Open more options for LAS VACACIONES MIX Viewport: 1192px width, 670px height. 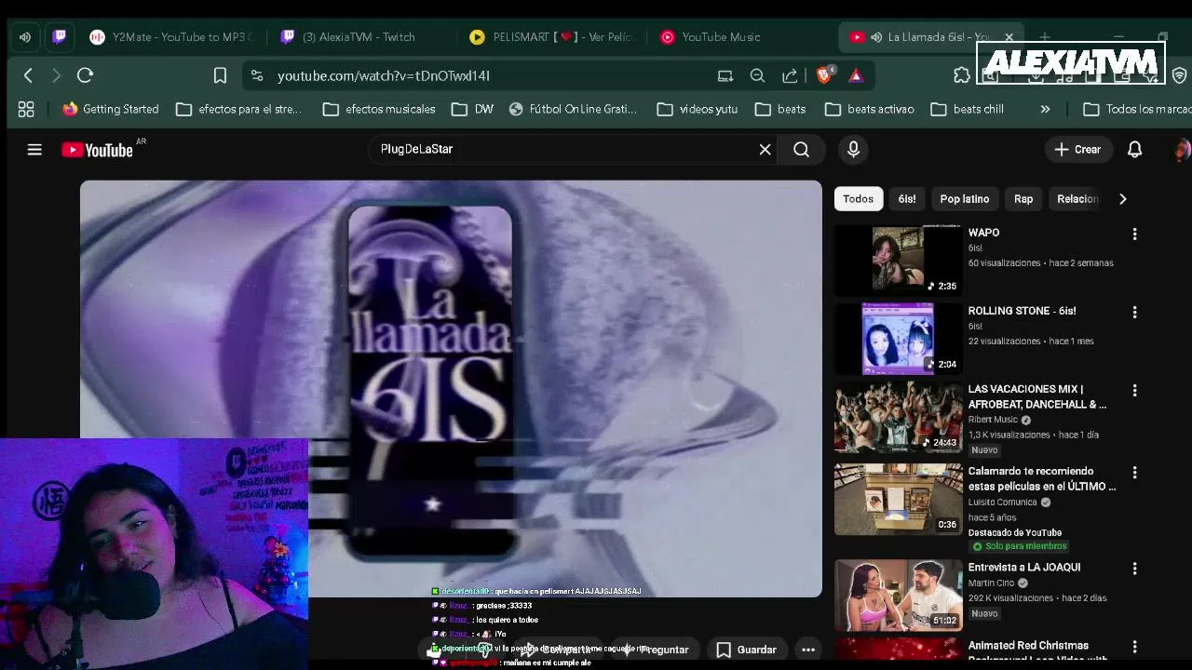point(1134,391)
